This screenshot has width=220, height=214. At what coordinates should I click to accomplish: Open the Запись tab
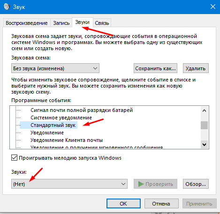tap(61, 23)
